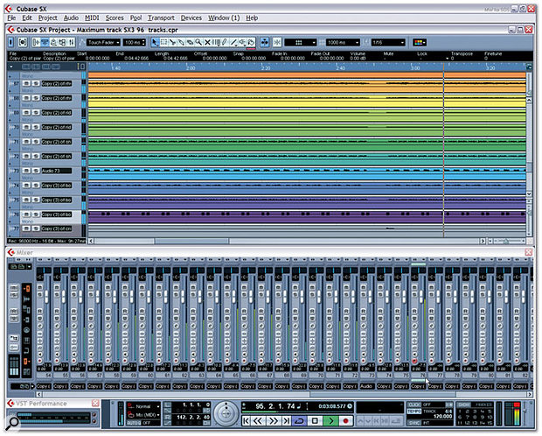Click the red Record transport button

(x=345, y=421)
